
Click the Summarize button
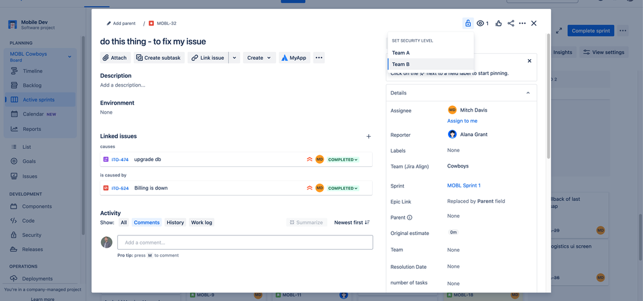tap(306, 223)
